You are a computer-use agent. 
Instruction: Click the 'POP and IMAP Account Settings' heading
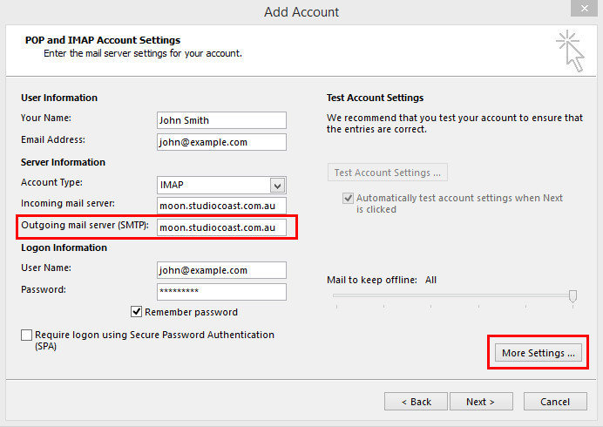point(103,40)
